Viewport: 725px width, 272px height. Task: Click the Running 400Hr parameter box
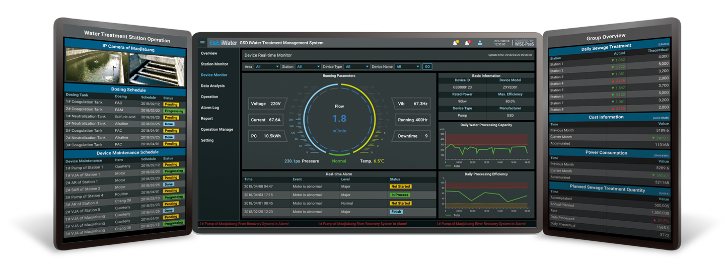pyautogui.click(x=413, y=120)
